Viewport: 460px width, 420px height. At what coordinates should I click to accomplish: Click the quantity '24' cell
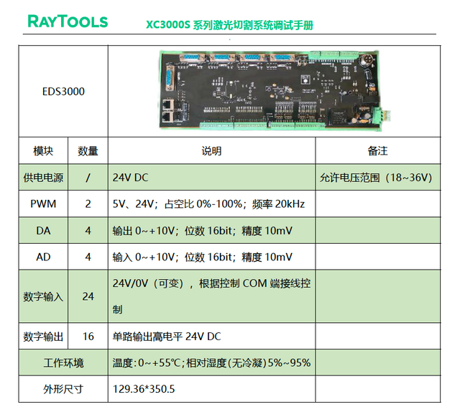click(88, 296)
